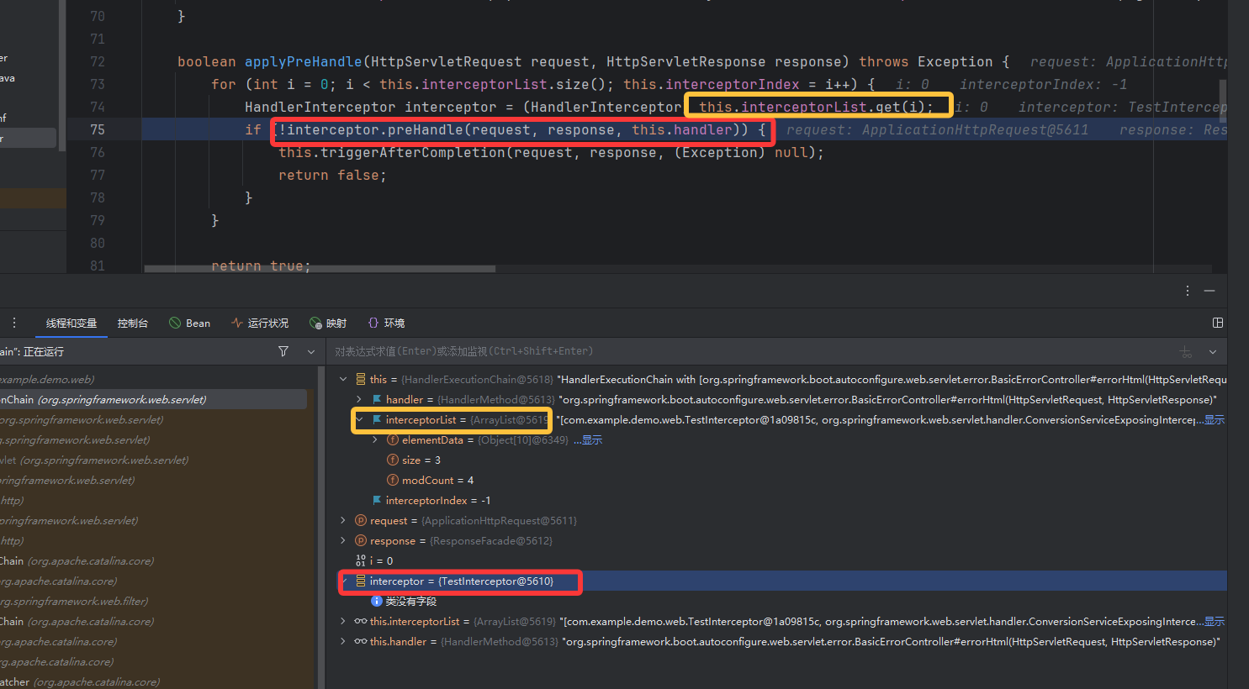This screenshot has height=689, width=1249.
Task: Click the flag icon beside the handler variable
Action: tap(377, 400)
